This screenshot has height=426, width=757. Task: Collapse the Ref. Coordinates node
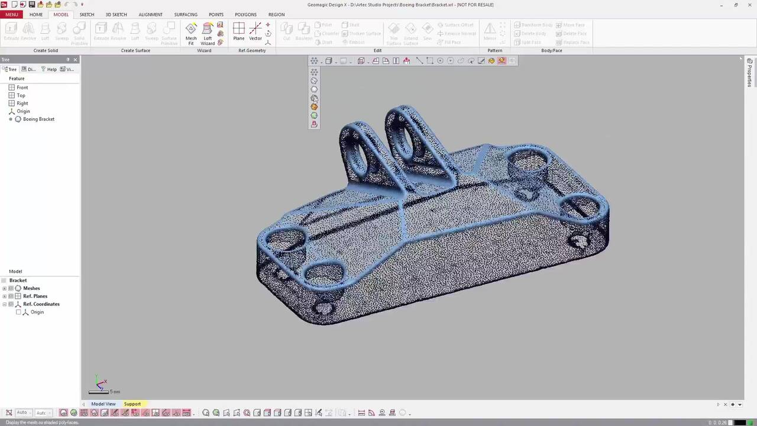[5, 304]
